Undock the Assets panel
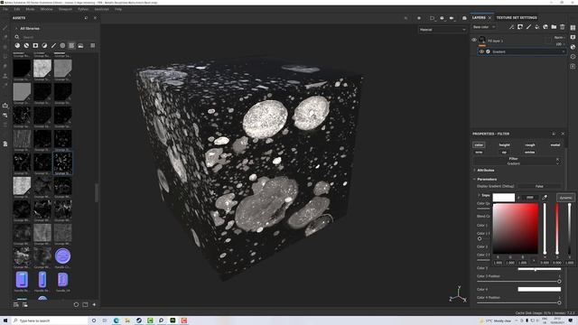Screen dimensions: 578x325 pos(86,18)
